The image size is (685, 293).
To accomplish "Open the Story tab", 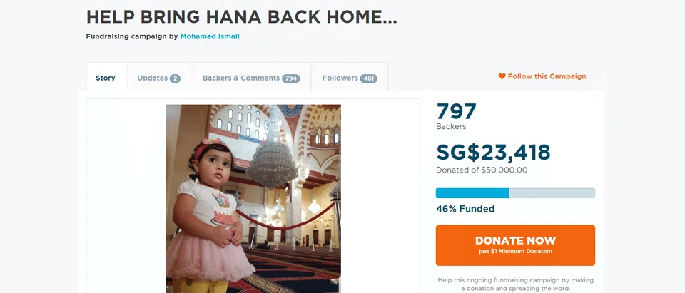I will 106,77.
